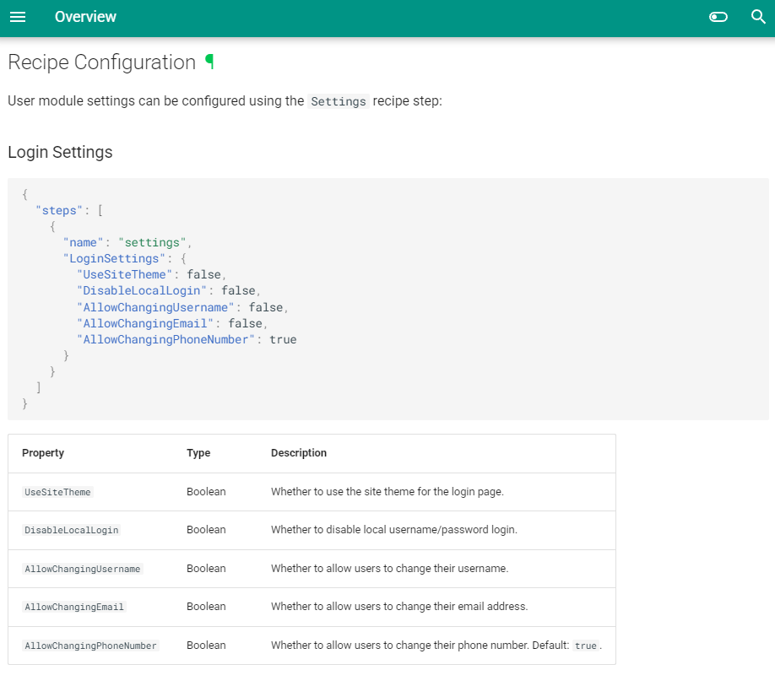Click the inline Settings code word

pyautogui.click(x=338, y=101)
